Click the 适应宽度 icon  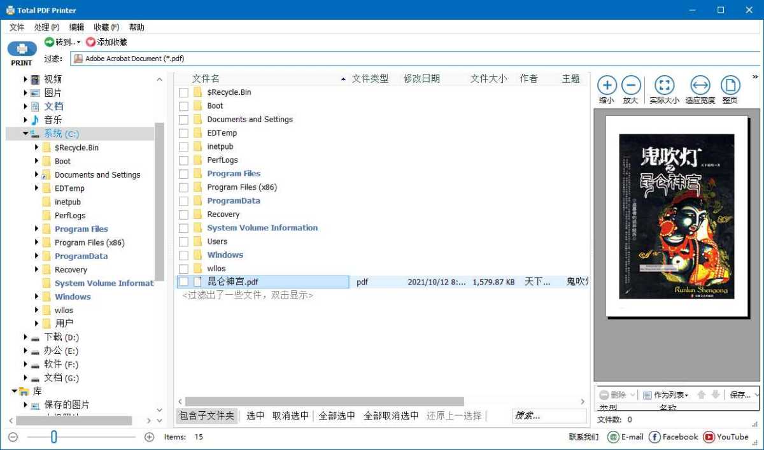[x=700, y=85]
